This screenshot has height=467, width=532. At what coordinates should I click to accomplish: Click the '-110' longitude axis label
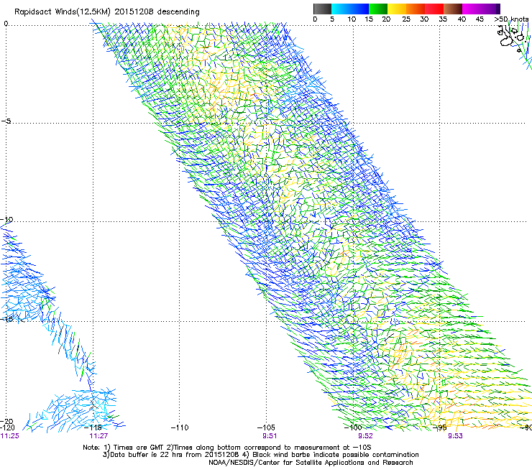point(180,427)
